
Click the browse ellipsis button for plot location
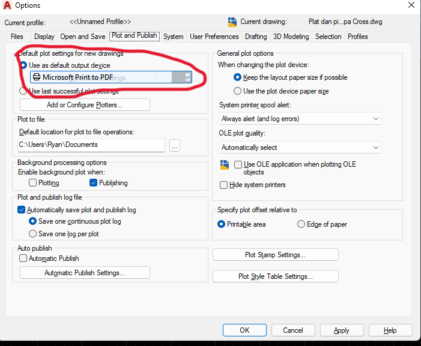(x=175, y=146)
